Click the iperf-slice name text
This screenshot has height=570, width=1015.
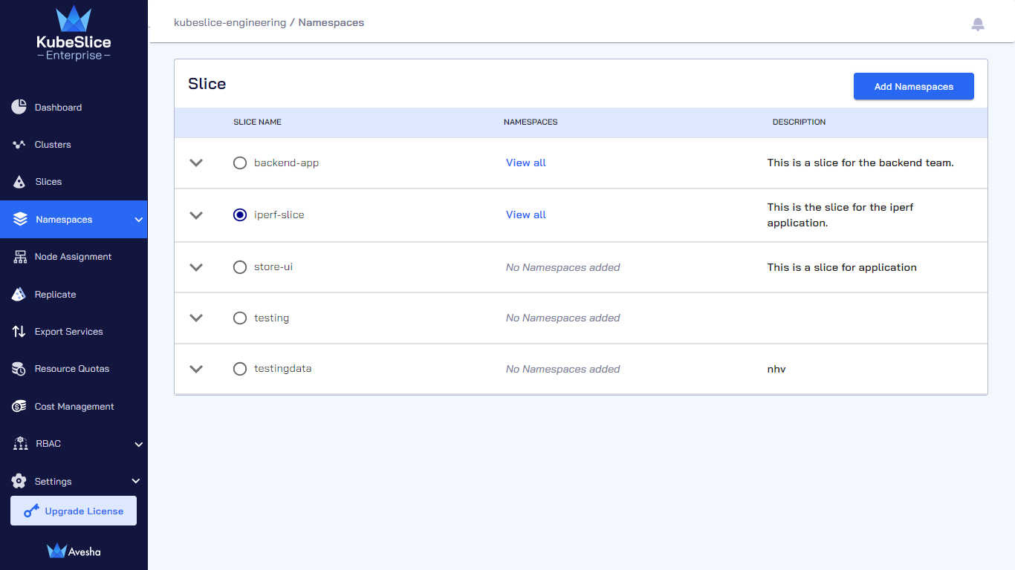pos(279,214)
